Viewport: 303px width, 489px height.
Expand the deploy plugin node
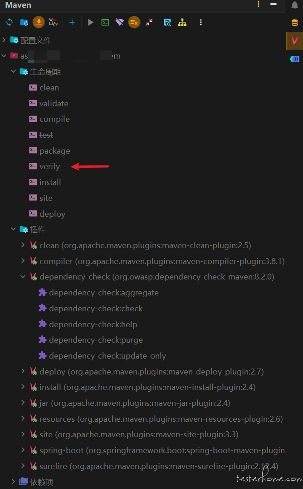[23, 371]
